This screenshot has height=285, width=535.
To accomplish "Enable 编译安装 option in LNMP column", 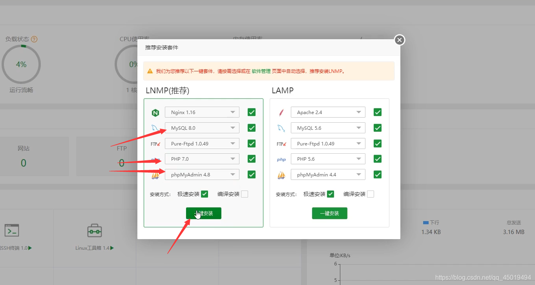I will pyautogui.click(x=244, y=194).
